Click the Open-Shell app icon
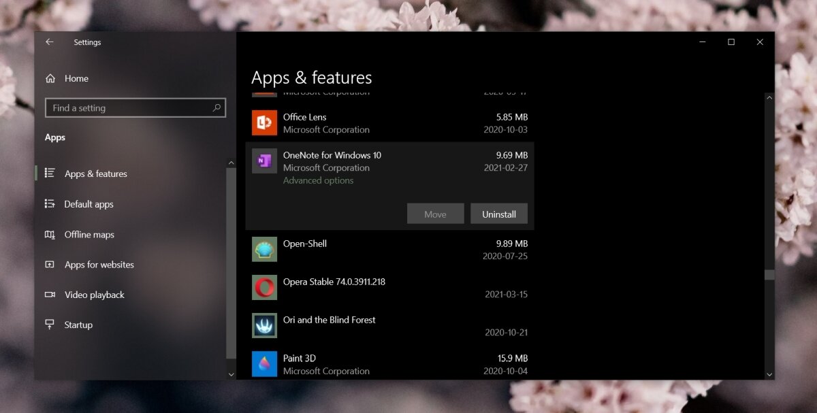This screenshot has width=817, height=413. [x=264, y=250]
